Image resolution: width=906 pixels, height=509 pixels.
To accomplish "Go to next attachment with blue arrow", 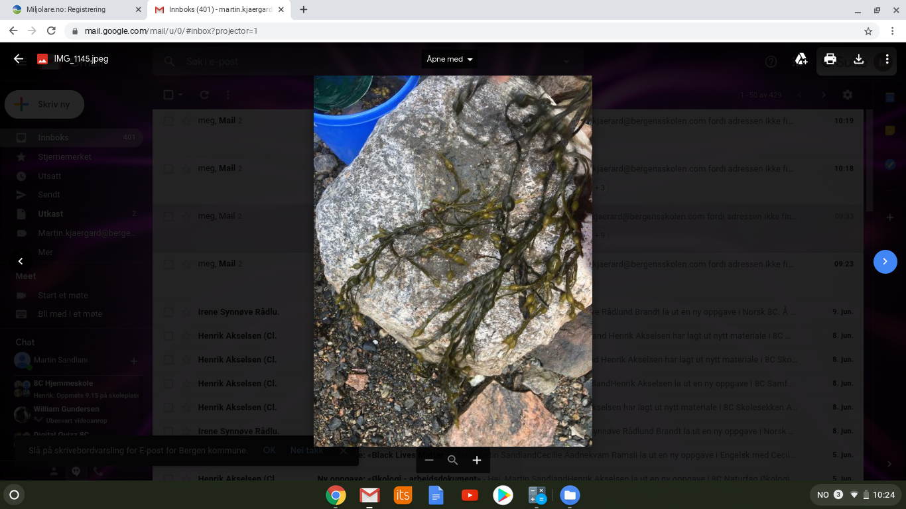I will click(x=885, y=262).
